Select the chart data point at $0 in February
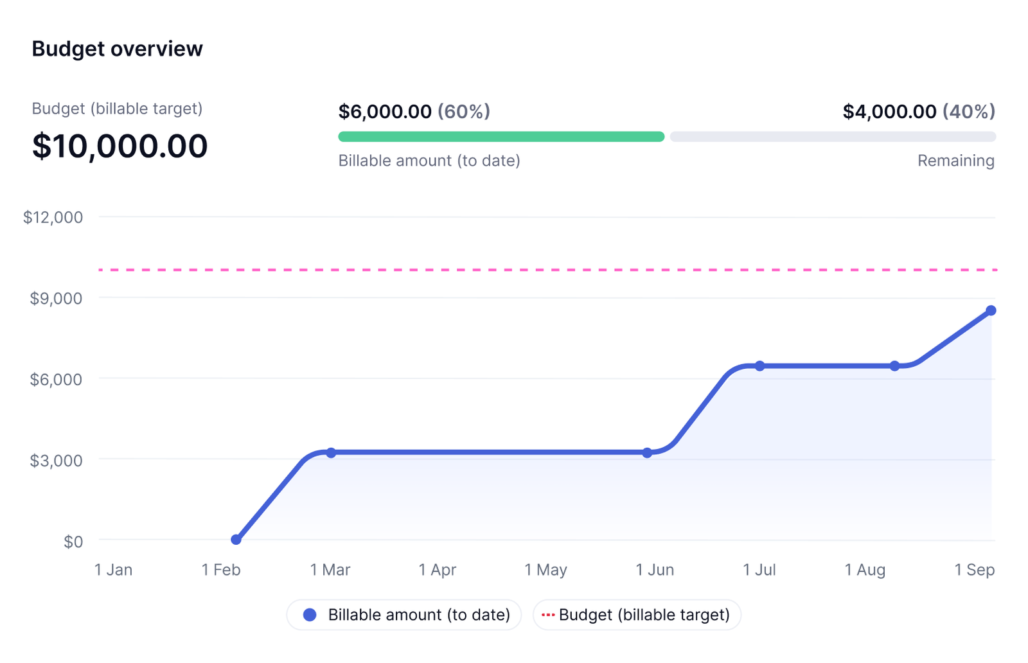1028x663 pixels. tap(236, 540)
